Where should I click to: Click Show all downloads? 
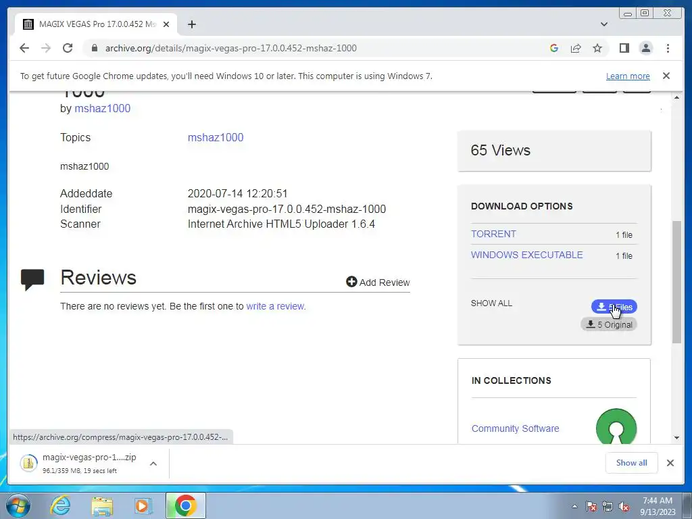pos(632,462)
